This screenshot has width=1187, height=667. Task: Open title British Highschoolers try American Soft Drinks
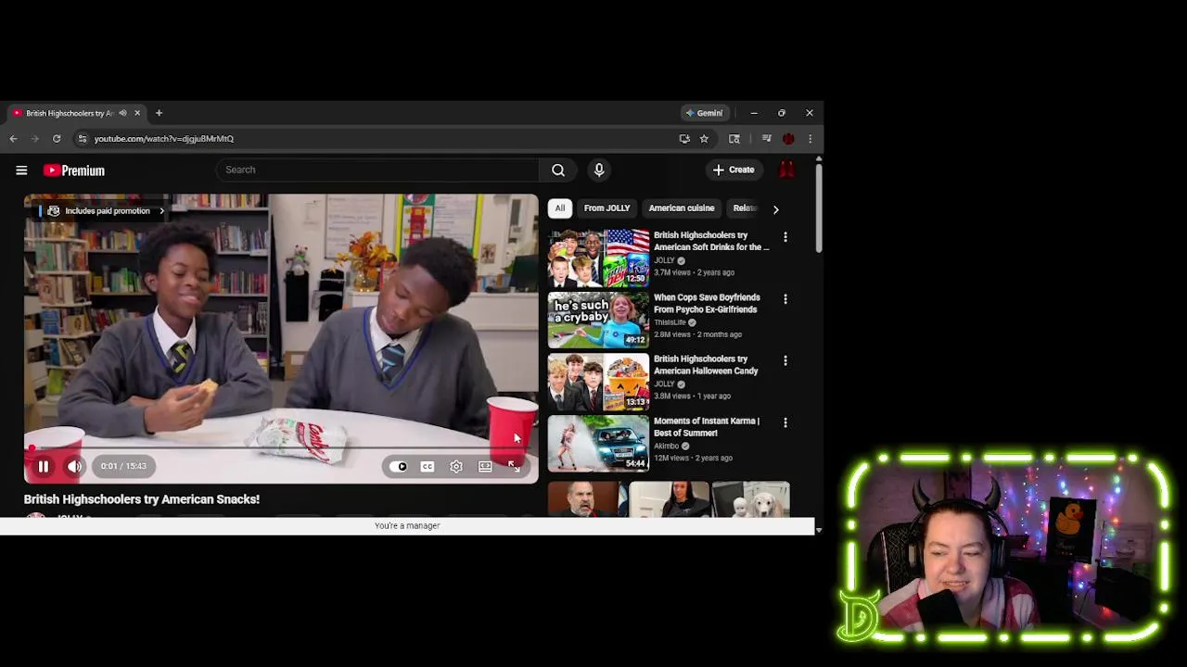click(x=711, y=241)
